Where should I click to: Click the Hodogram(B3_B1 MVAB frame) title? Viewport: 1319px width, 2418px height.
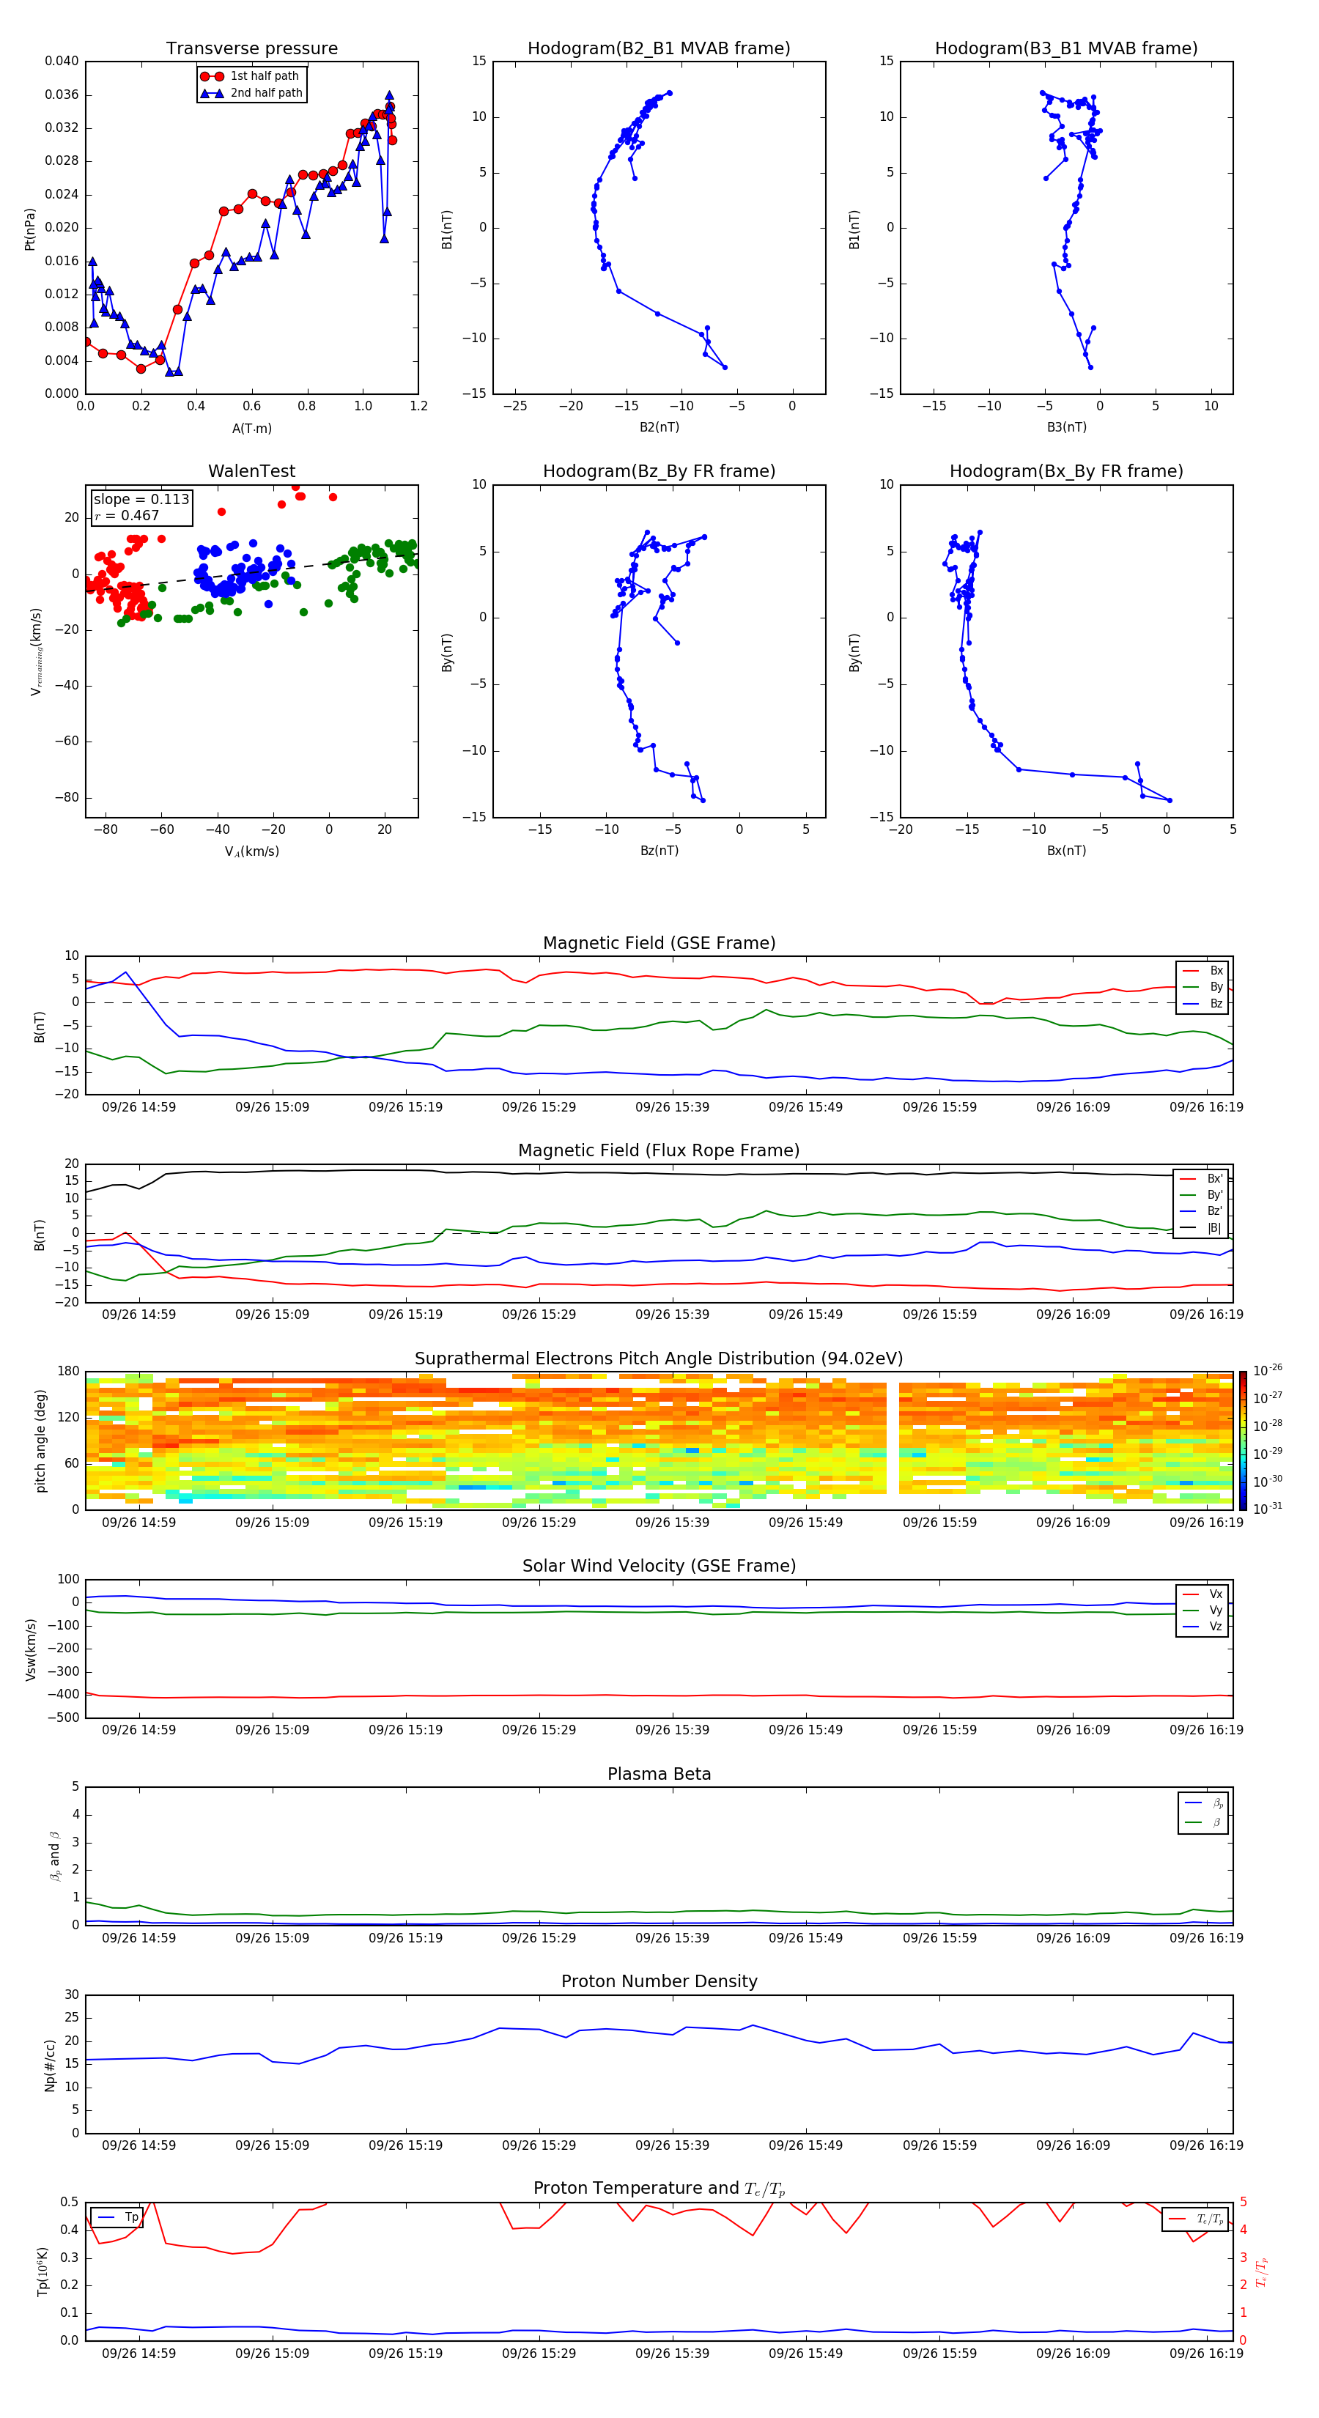pos(1066,49)
